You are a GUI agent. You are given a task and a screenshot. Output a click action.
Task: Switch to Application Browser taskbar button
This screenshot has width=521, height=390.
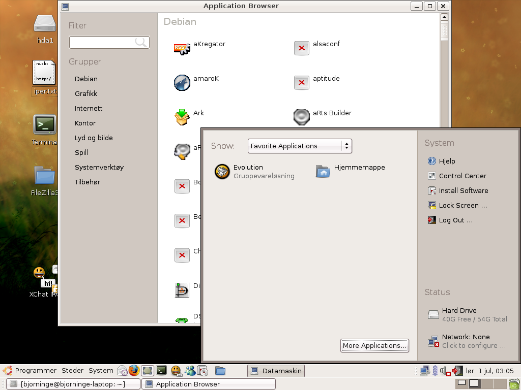[x=209, y=384]
